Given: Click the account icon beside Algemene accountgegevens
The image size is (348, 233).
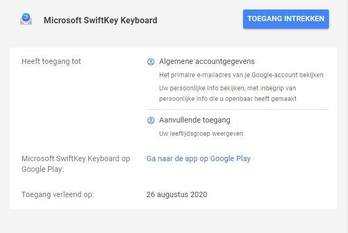Looking at the screenshot, I should click(x=151, y=62).
